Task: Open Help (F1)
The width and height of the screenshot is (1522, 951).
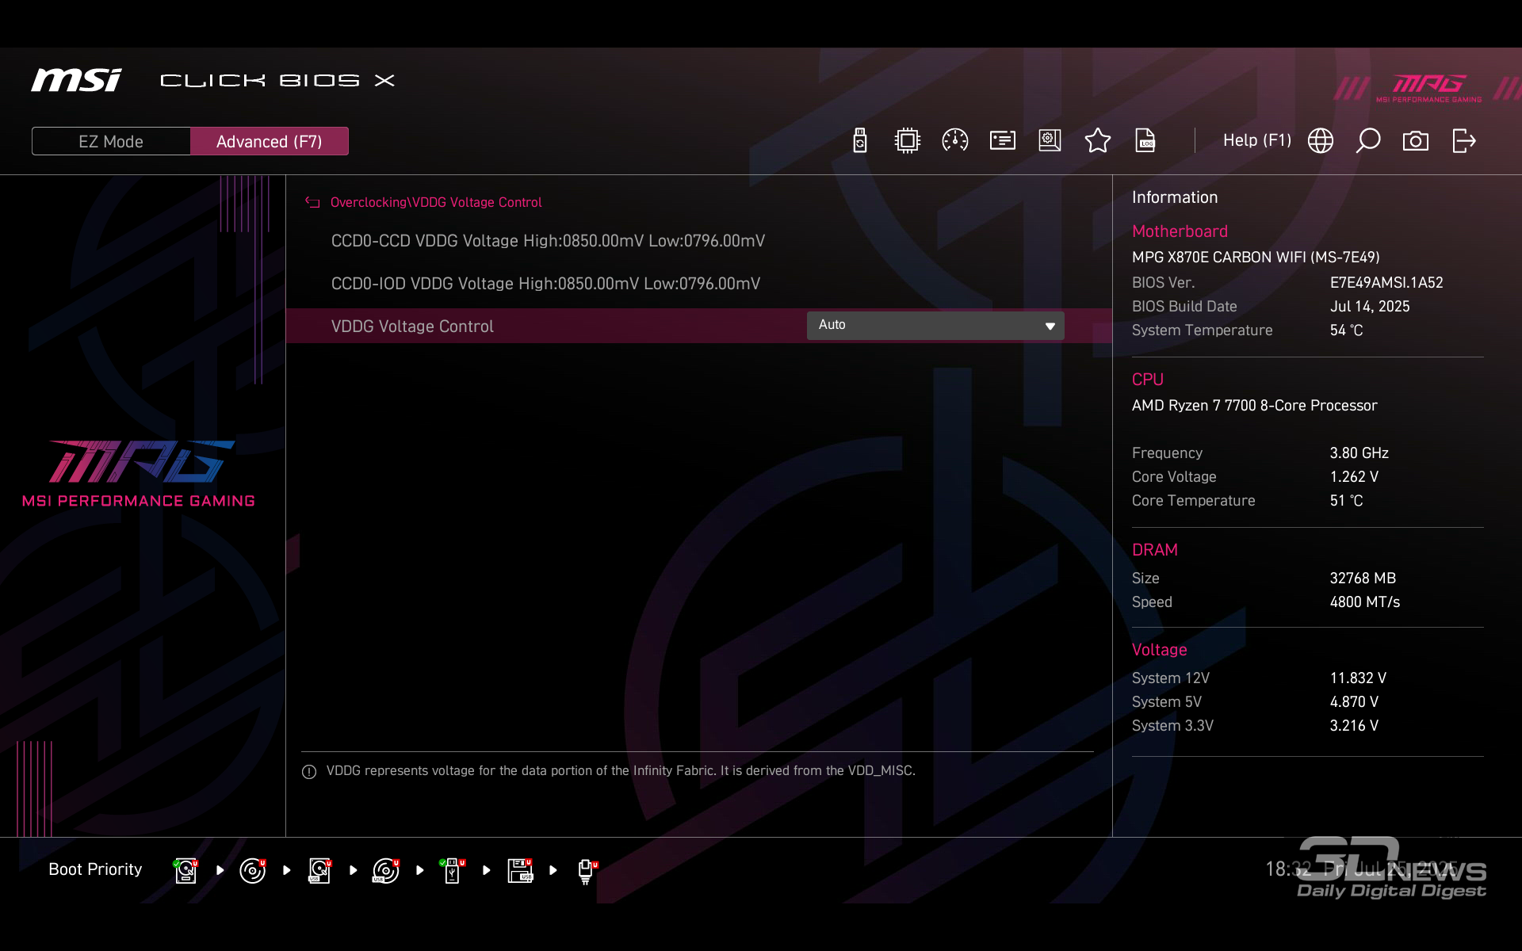Action: (x=1257, y=140)
